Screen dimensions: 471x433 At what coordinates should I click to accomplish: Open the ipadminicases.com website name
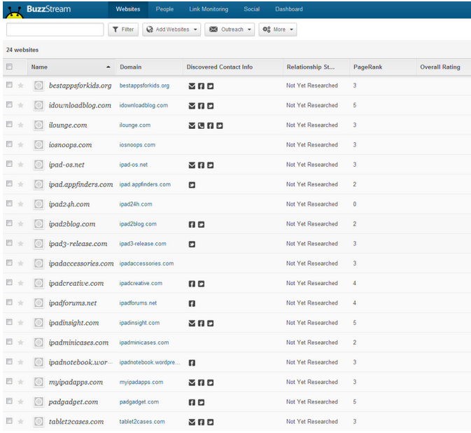point(78,343)
